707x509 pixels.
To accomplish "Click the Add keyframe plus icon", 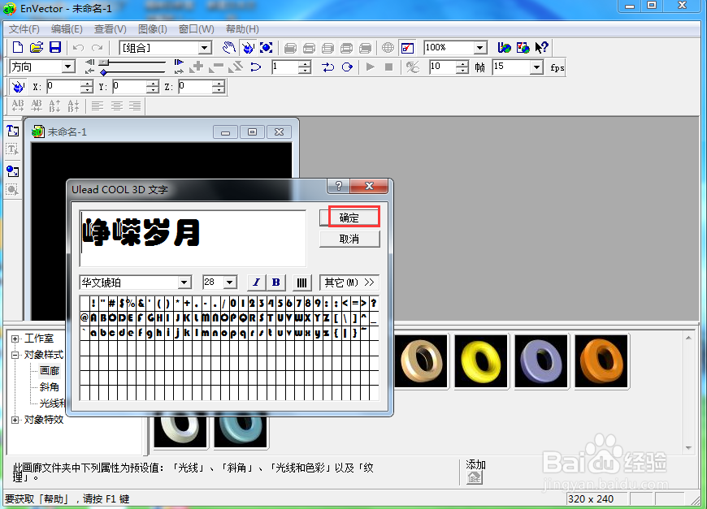I will pos(197,67).
